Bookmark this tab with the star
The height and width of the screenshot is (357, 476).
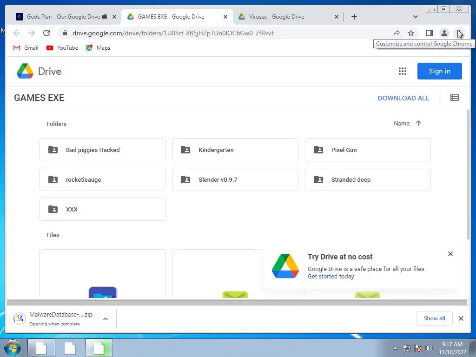411,33
